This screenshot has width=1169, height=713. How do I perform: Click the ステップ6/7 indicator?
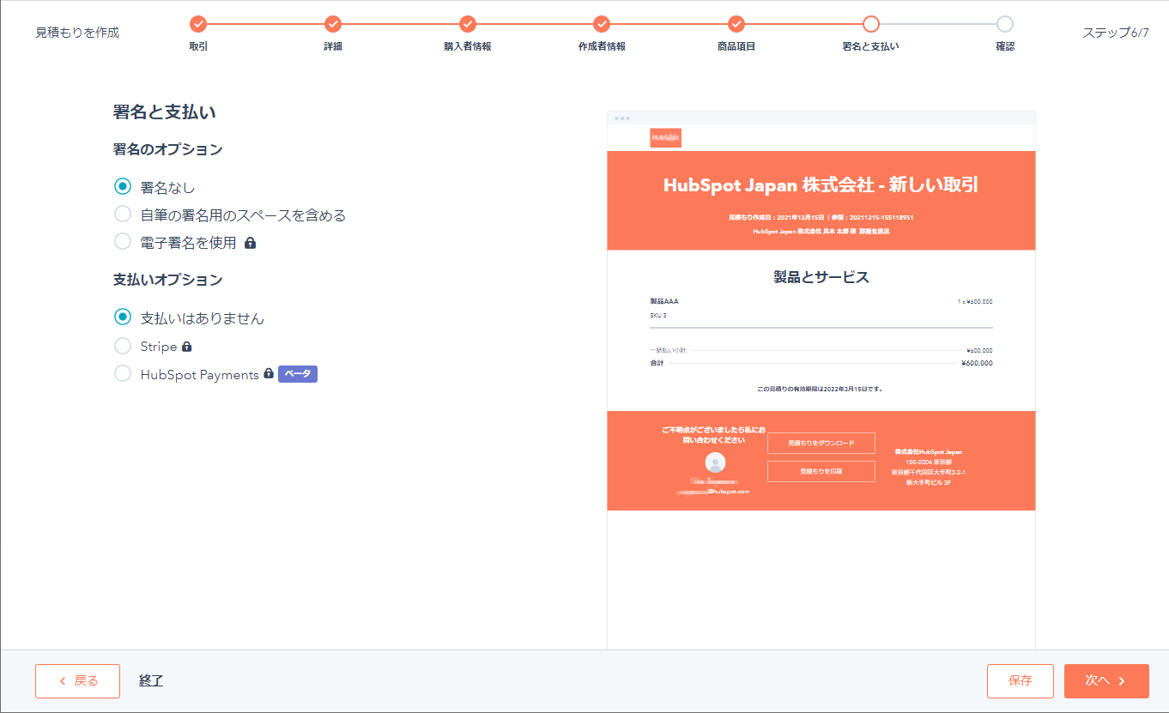pyautogui.click(x=1116, y=33)
